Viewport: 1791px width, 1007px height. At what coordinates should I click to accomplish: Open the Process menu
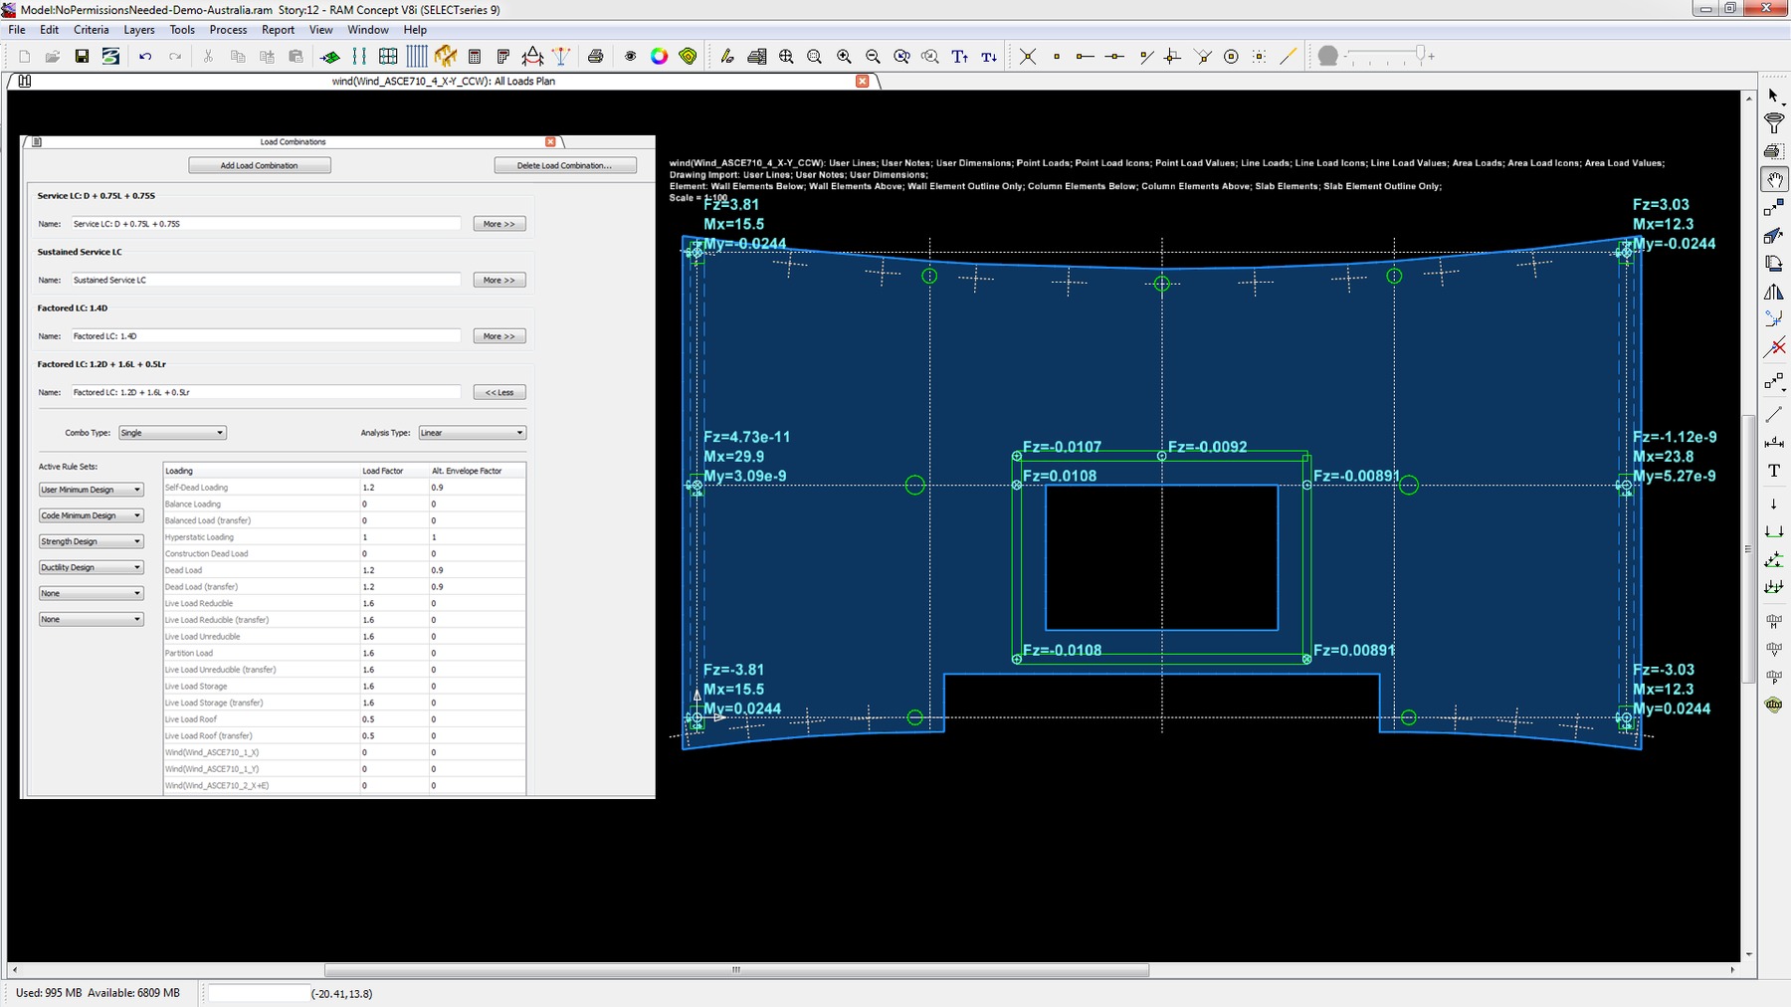228,30
